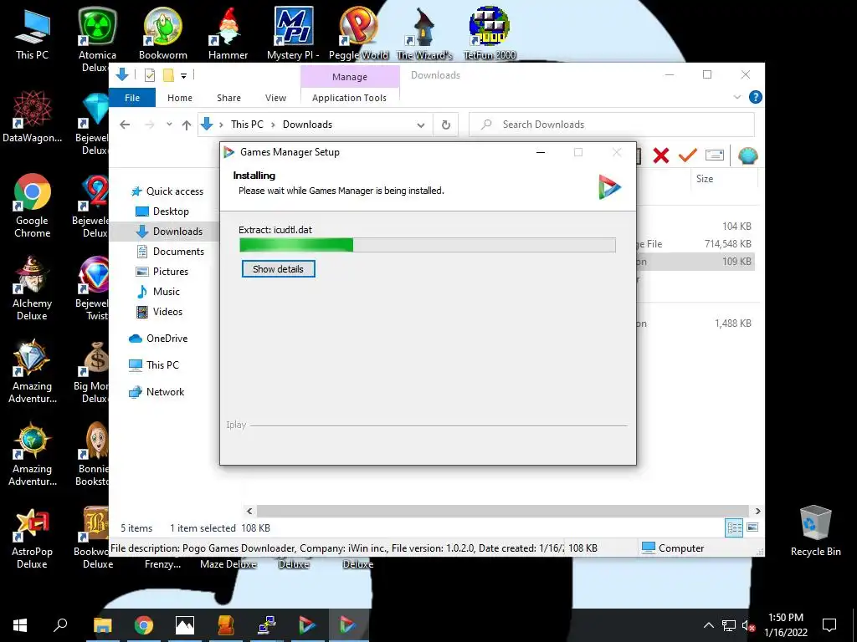
Task: Click the breadcrumb chevron after This PC
Action: (273, 125)
